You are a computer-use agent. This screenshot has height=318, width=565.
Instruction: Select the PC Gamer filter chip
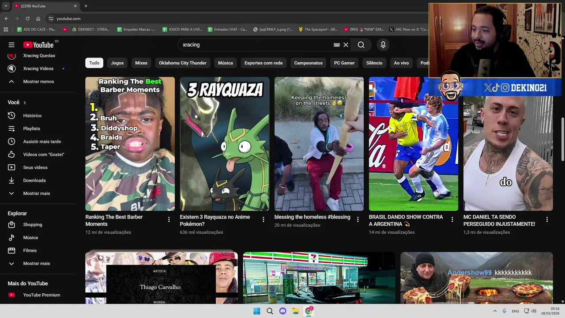pyautogui.click(x=344, y=63)
